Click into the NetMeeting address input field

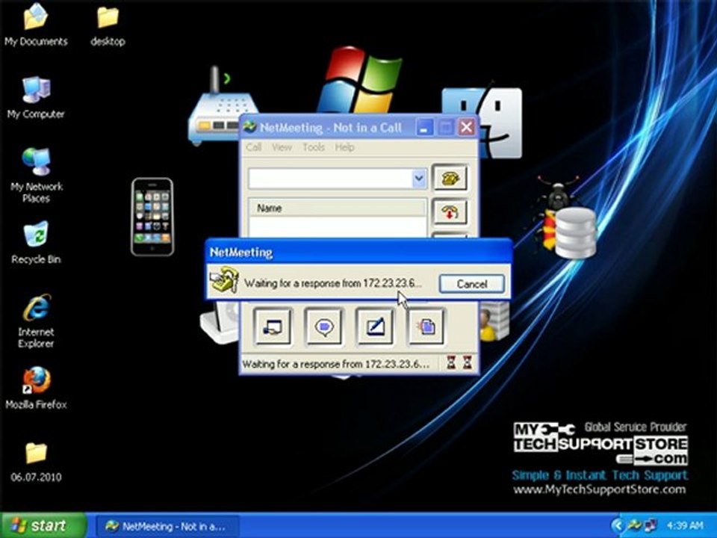(x=330, y=179)
